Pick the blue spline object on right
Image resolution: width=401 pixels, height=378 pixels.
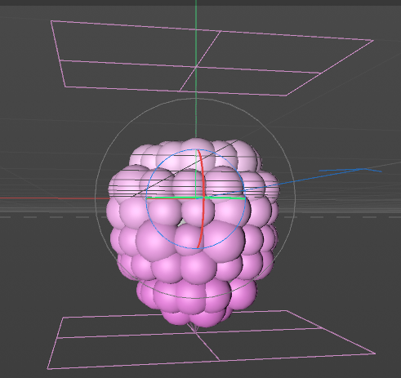click(350, 171)
